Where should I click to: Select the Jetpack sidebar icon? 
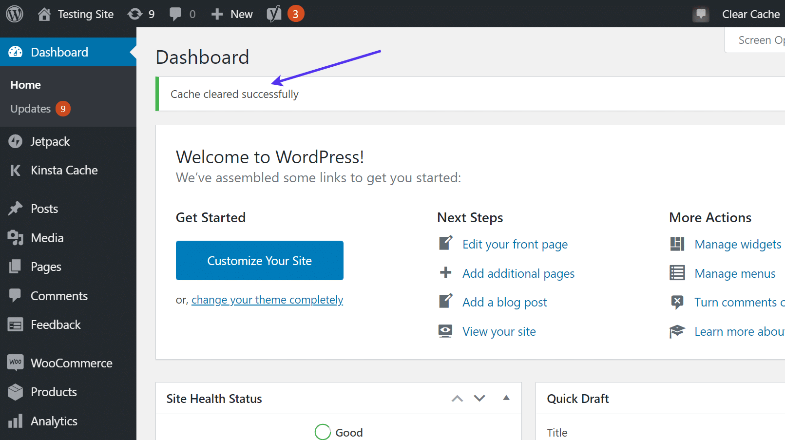(15, 141)
